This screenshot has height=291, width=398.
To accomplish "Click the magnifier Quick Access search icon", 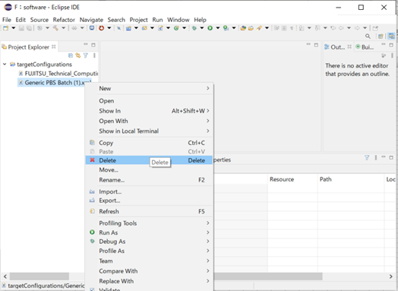I will [x=368, y=36].
